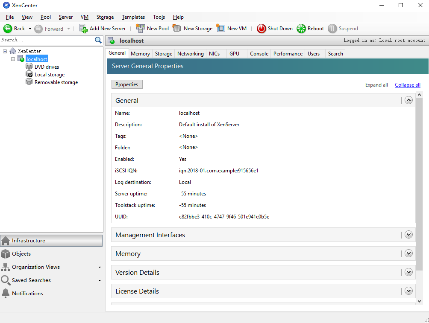Click the XenCenter logo in title bar
Viewport: 429px width, 323px height.
[x=6, y=5]
